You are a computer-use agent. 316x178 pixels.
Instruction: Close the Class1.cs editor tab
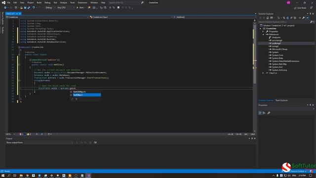pos(20,14)
